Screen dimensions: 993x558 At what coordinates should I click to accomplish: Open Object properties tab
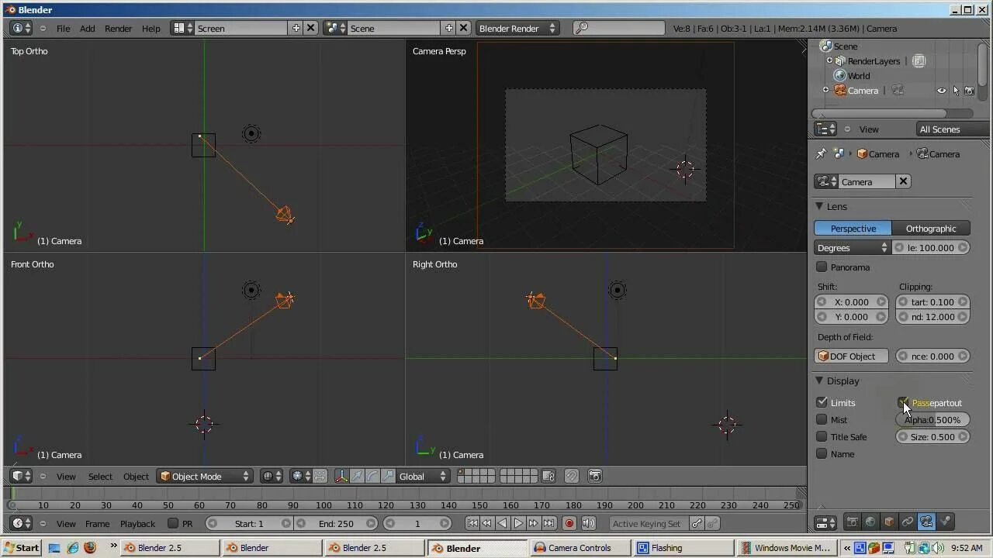(x=889, y=522)
